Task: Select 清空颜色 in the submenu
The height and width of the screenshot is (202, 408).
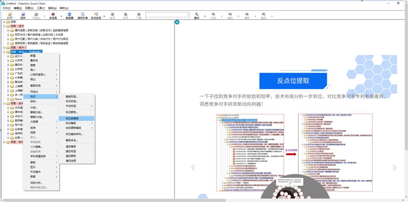Action: (76, 156)
